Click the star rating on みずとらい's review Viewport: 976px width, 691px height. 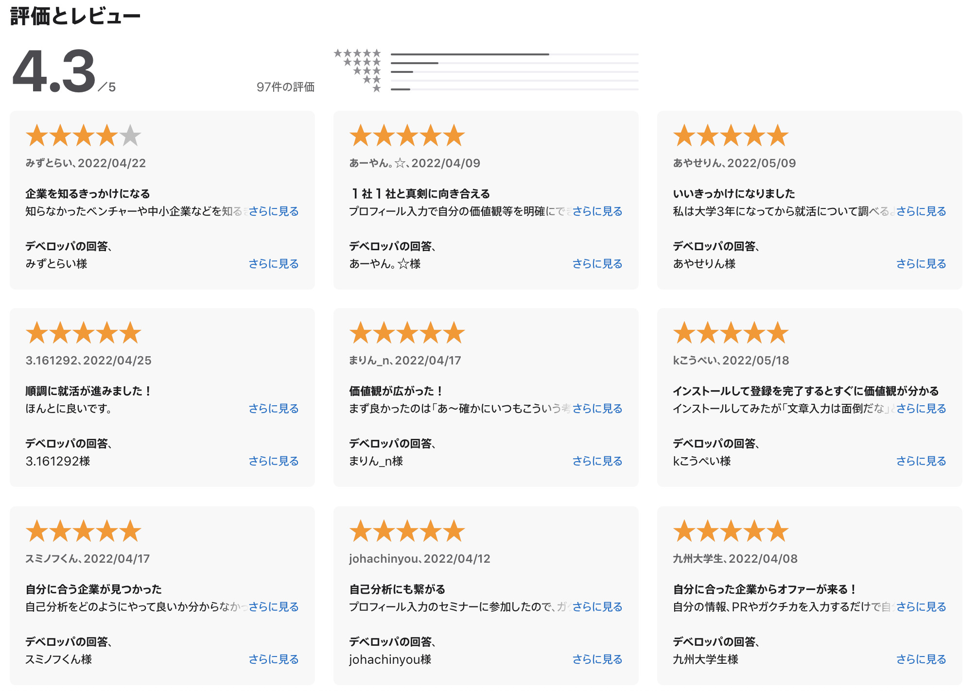(83, 136)
